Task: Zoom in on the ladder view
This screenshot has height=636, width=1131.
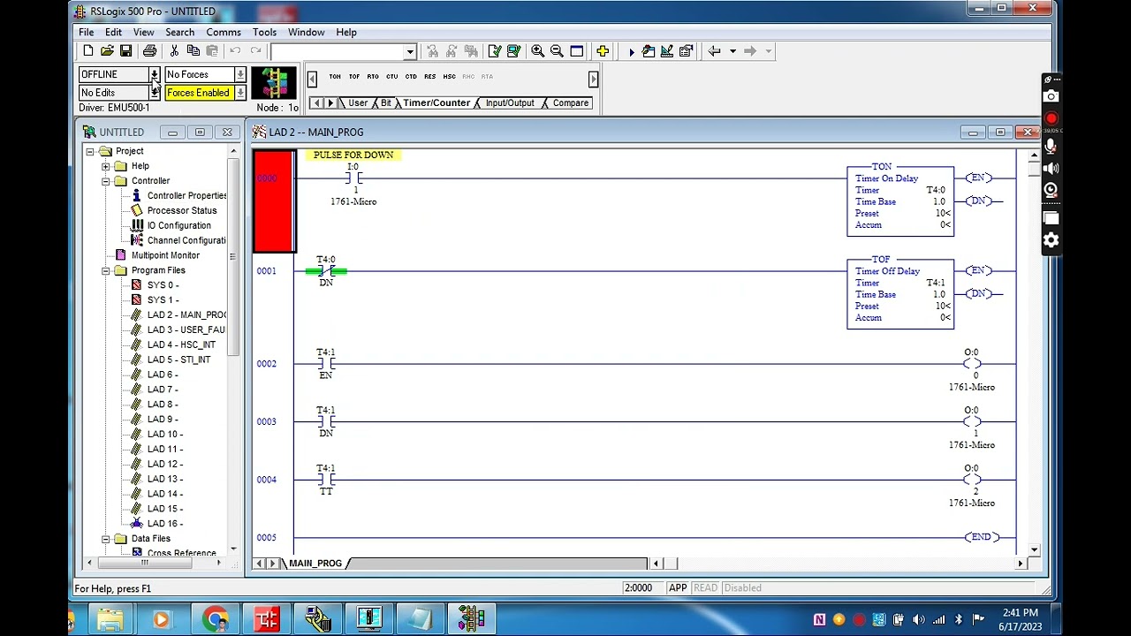Action: click(x=537, y=51)
